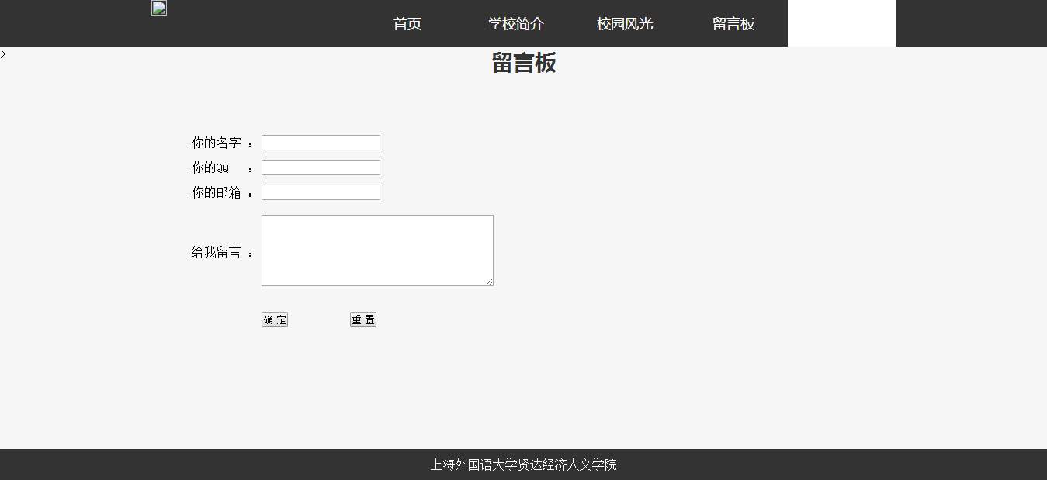This screenshot has width=1047, height=480.
Task: Focus the 你的名字 input field
Action: pos(321,143)
